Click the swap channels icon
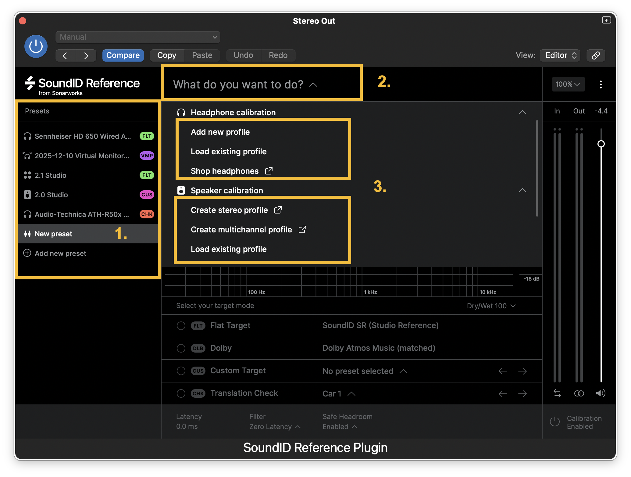The width and height of the screenshot is (631, 477). 557,393
